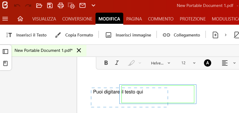Toggle Bold formatting
Image resolution: width=239 pixels, height=113 pixels.
coord(106,63)
